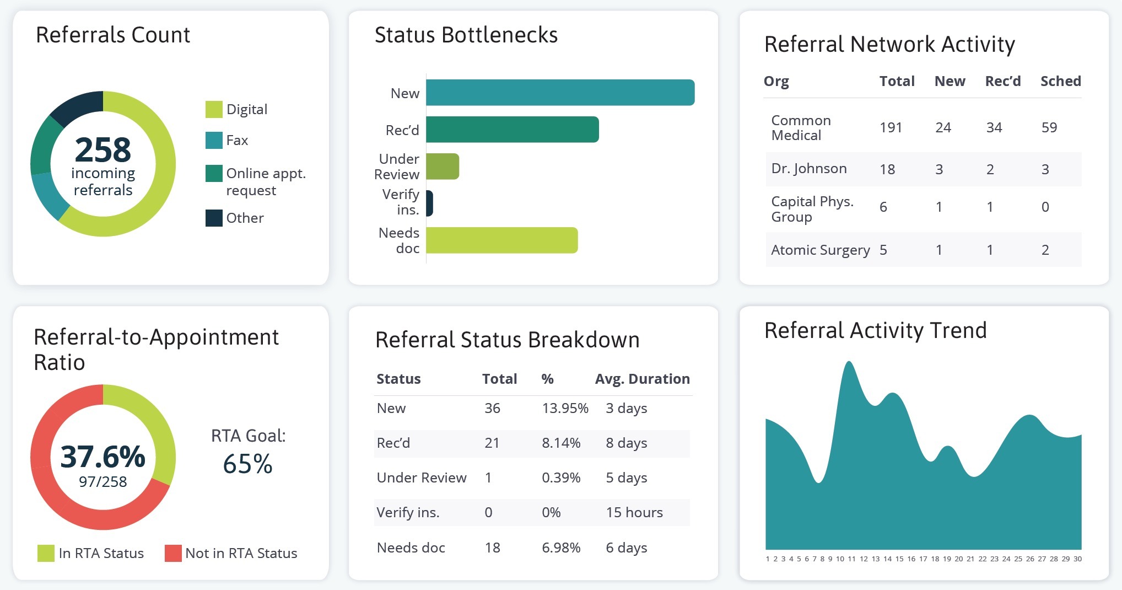1122x590 pixels.
Task: Click the Atomic Surgery organization name
Action: click(820, 250)
